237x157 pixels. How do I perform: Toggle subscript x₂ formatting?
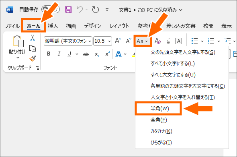click(x=97, y=54)
